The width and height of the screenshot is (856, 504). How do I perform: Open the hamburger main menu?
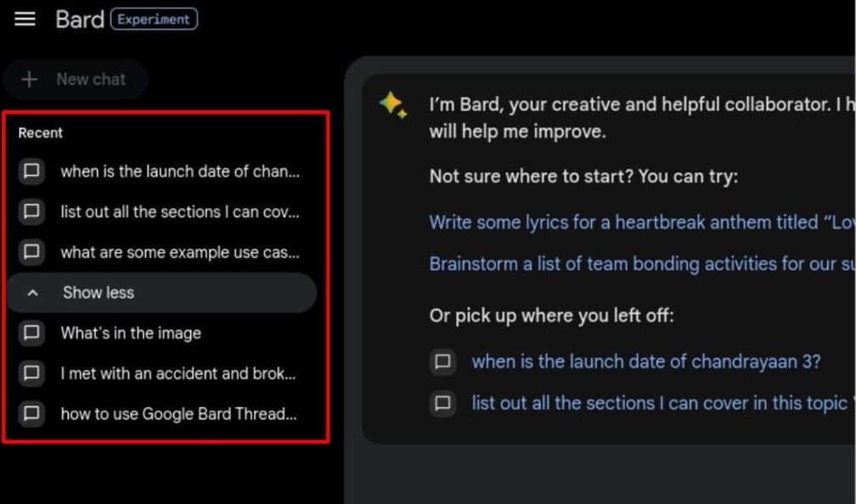tap(25, 19)
